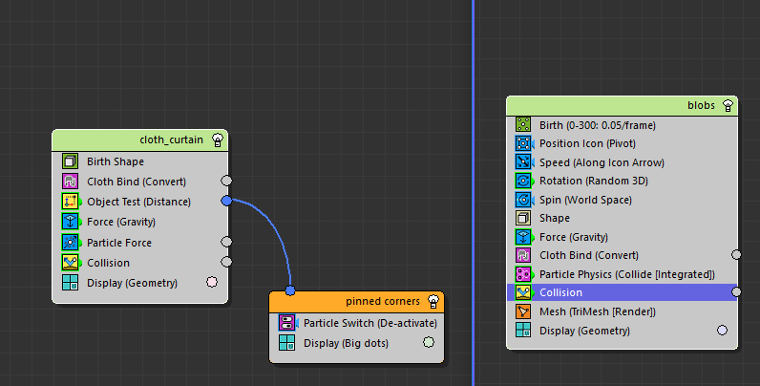Click the Spin (World Space) icon
Viewport: 760px width, 386px height.
pos(522,200)
